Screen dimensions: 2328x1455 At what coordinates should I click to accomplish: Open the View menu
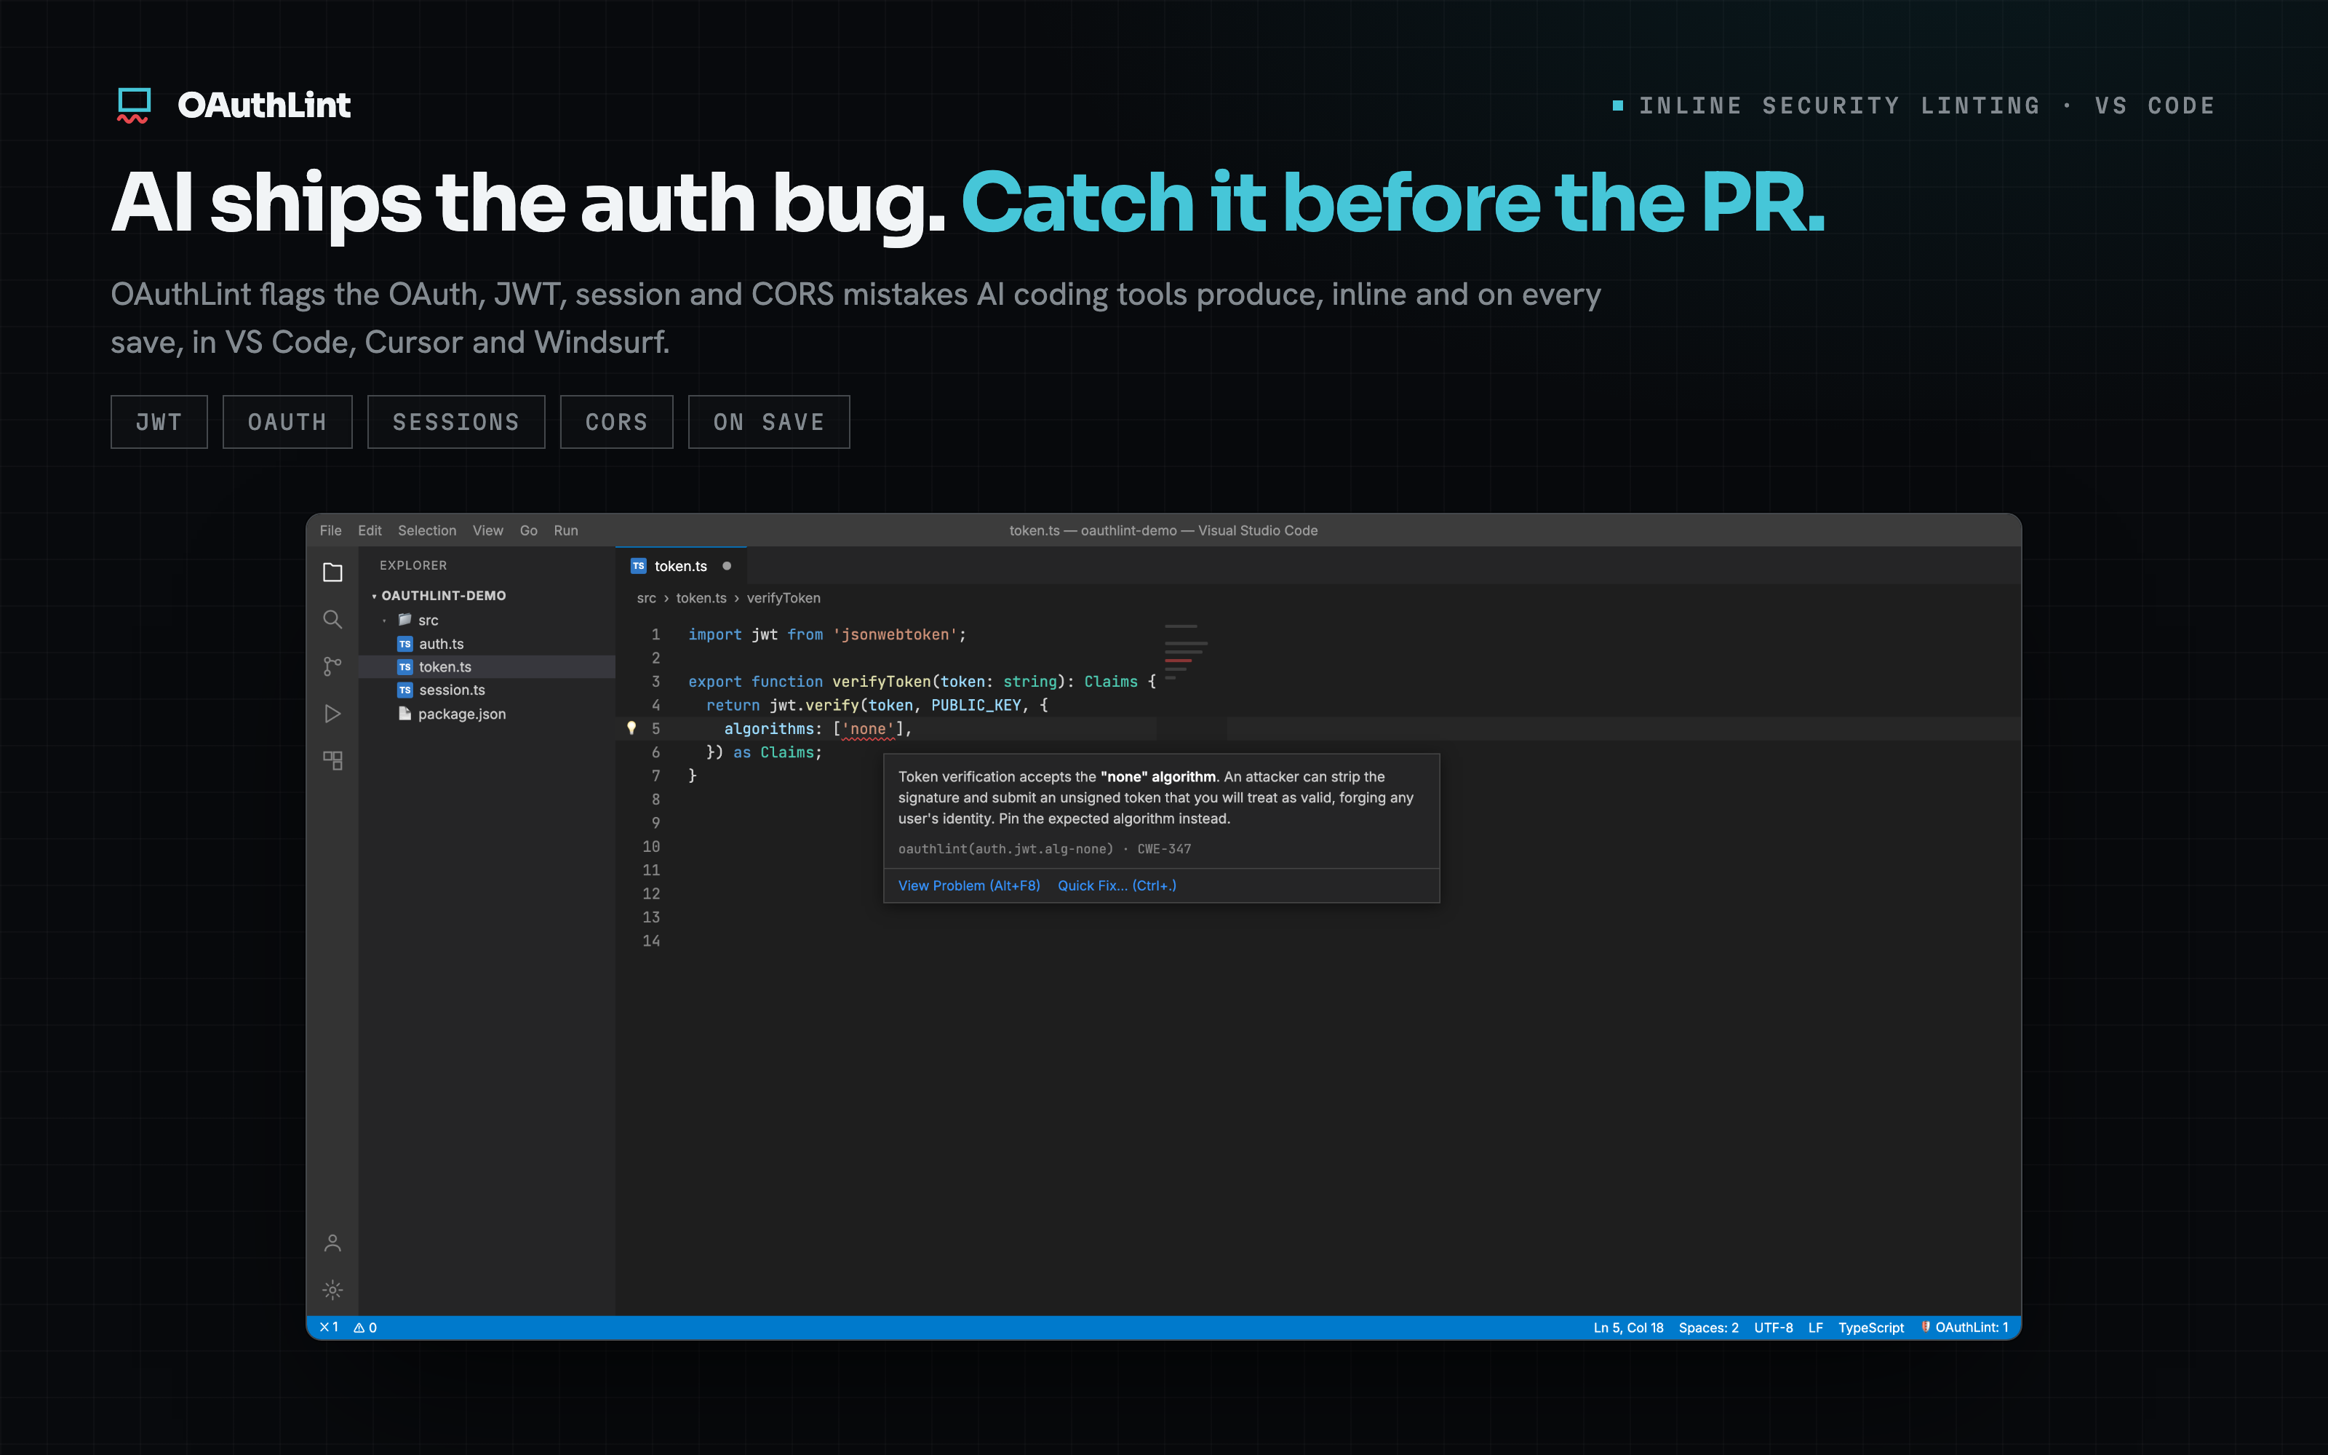(487, 530)
